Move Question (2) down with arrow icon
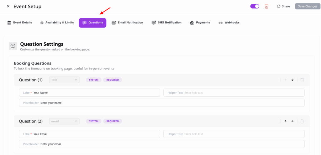The image size is (321, 155). (x=292, y=121)
